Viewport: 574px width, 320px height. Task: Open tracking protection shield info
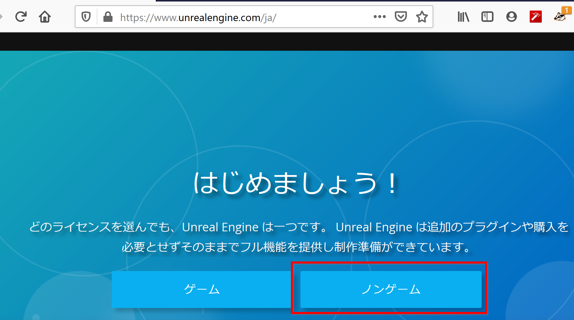tap(86, 17)
